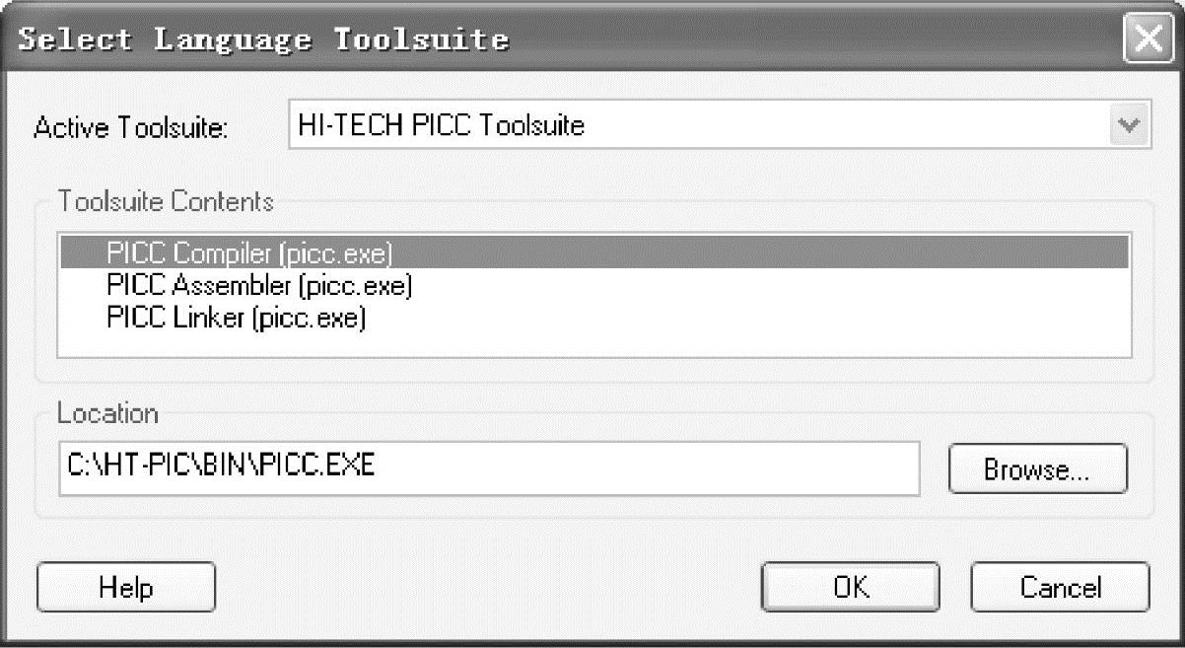Close the Select Language Toolsuite dialog
This screenshot has width=1185, height=648.
pos(1148,40)
